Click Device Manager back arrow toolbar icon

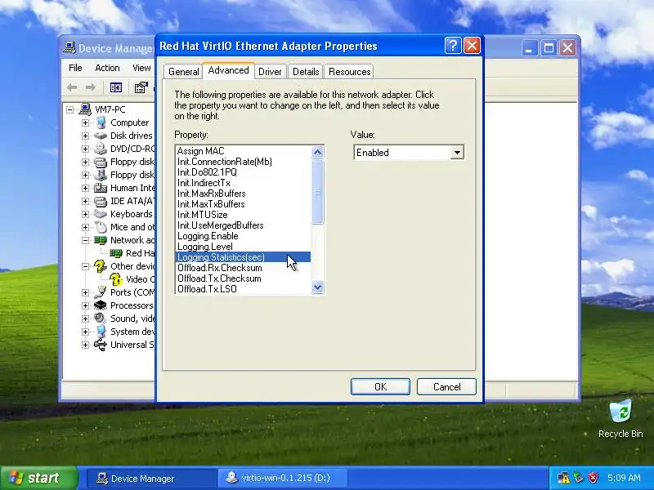click(x=72, y=87)
